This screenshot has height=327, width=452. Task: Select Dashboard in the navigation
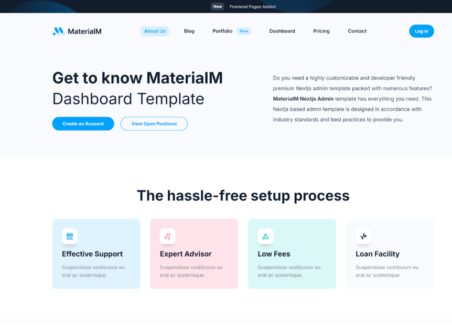282,31
